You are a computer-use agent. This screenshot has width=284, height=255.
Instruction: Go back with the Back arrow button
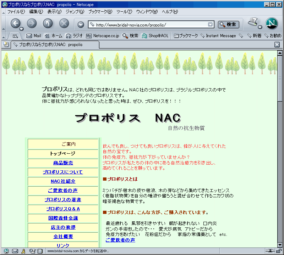coord(15,23)
